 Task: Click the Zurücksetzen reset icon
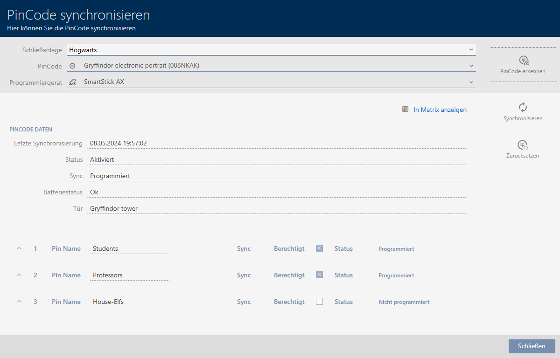coord(523,145)
